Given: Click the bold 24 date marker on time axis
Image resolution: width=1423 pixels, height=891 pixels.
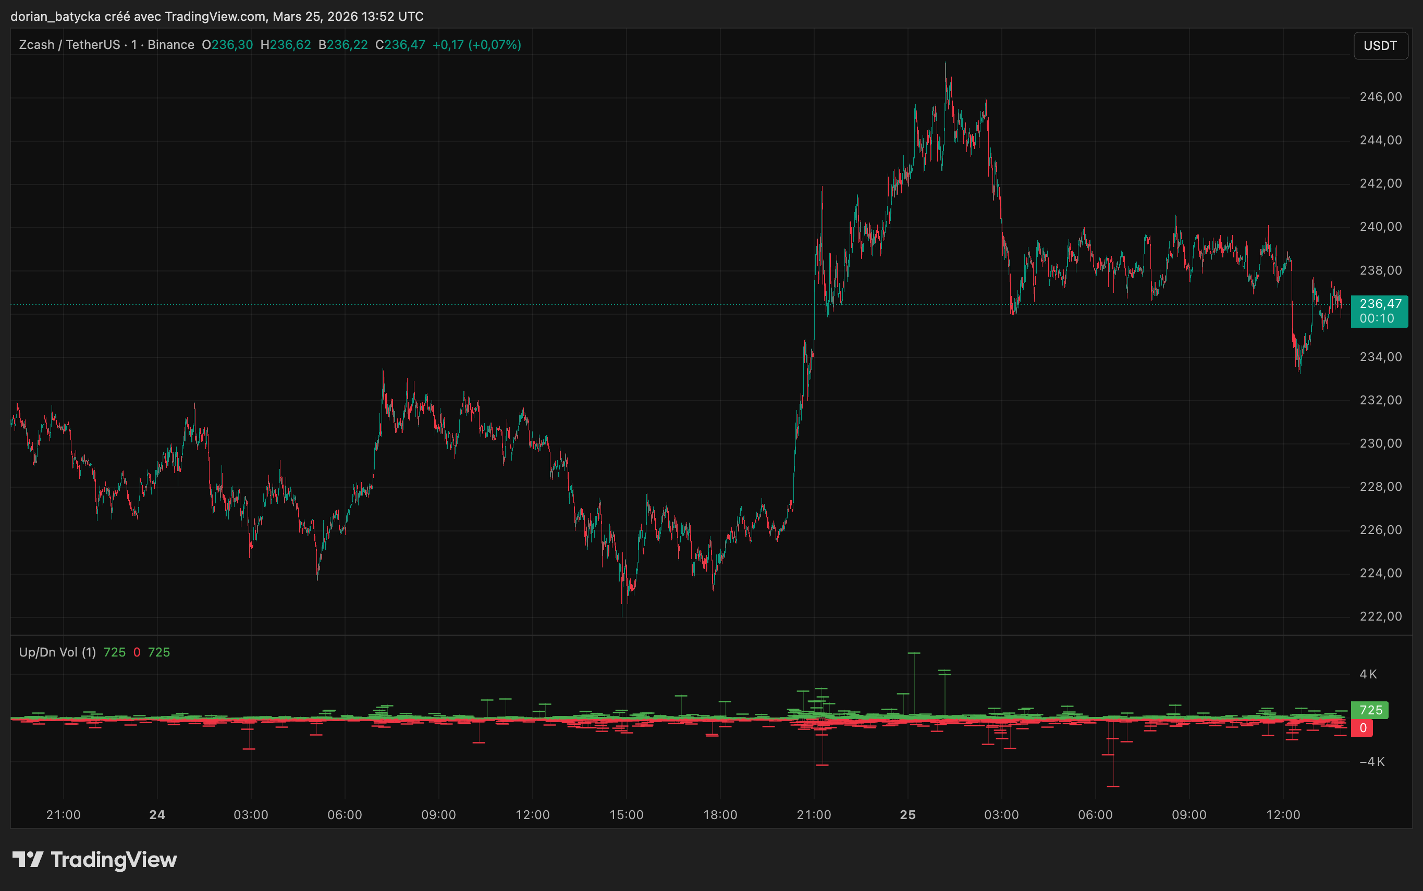Looking at the screenshot, I should (x=157, y=814).
